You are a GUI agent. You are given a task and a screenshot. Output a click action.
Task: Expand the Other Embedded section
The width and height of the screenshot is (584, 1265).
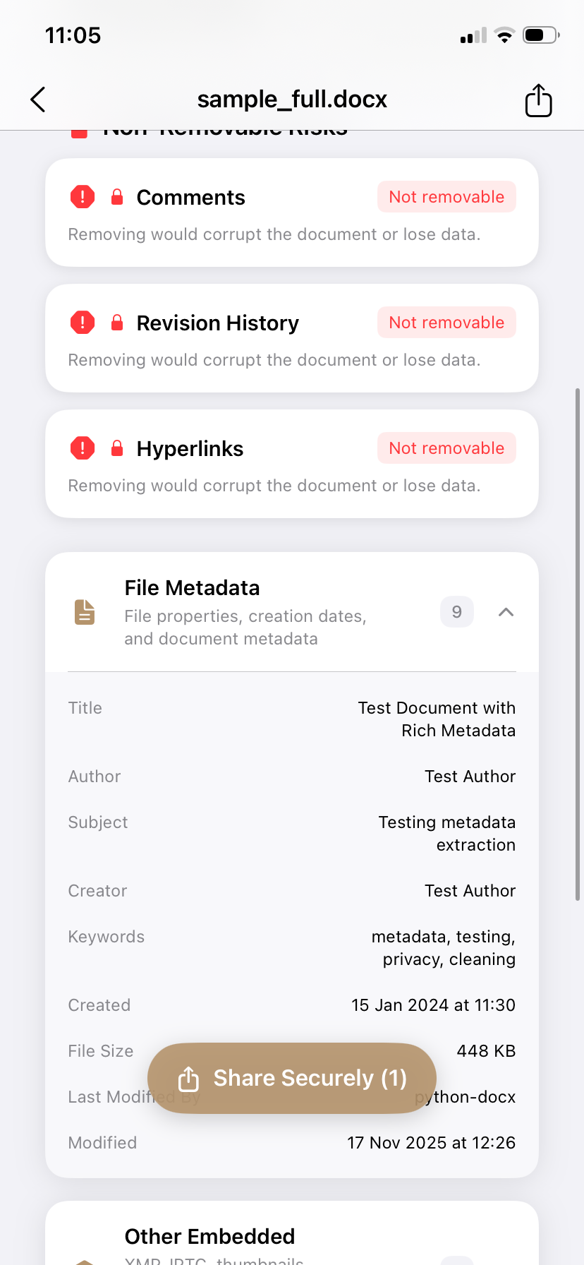point(209,1236)
